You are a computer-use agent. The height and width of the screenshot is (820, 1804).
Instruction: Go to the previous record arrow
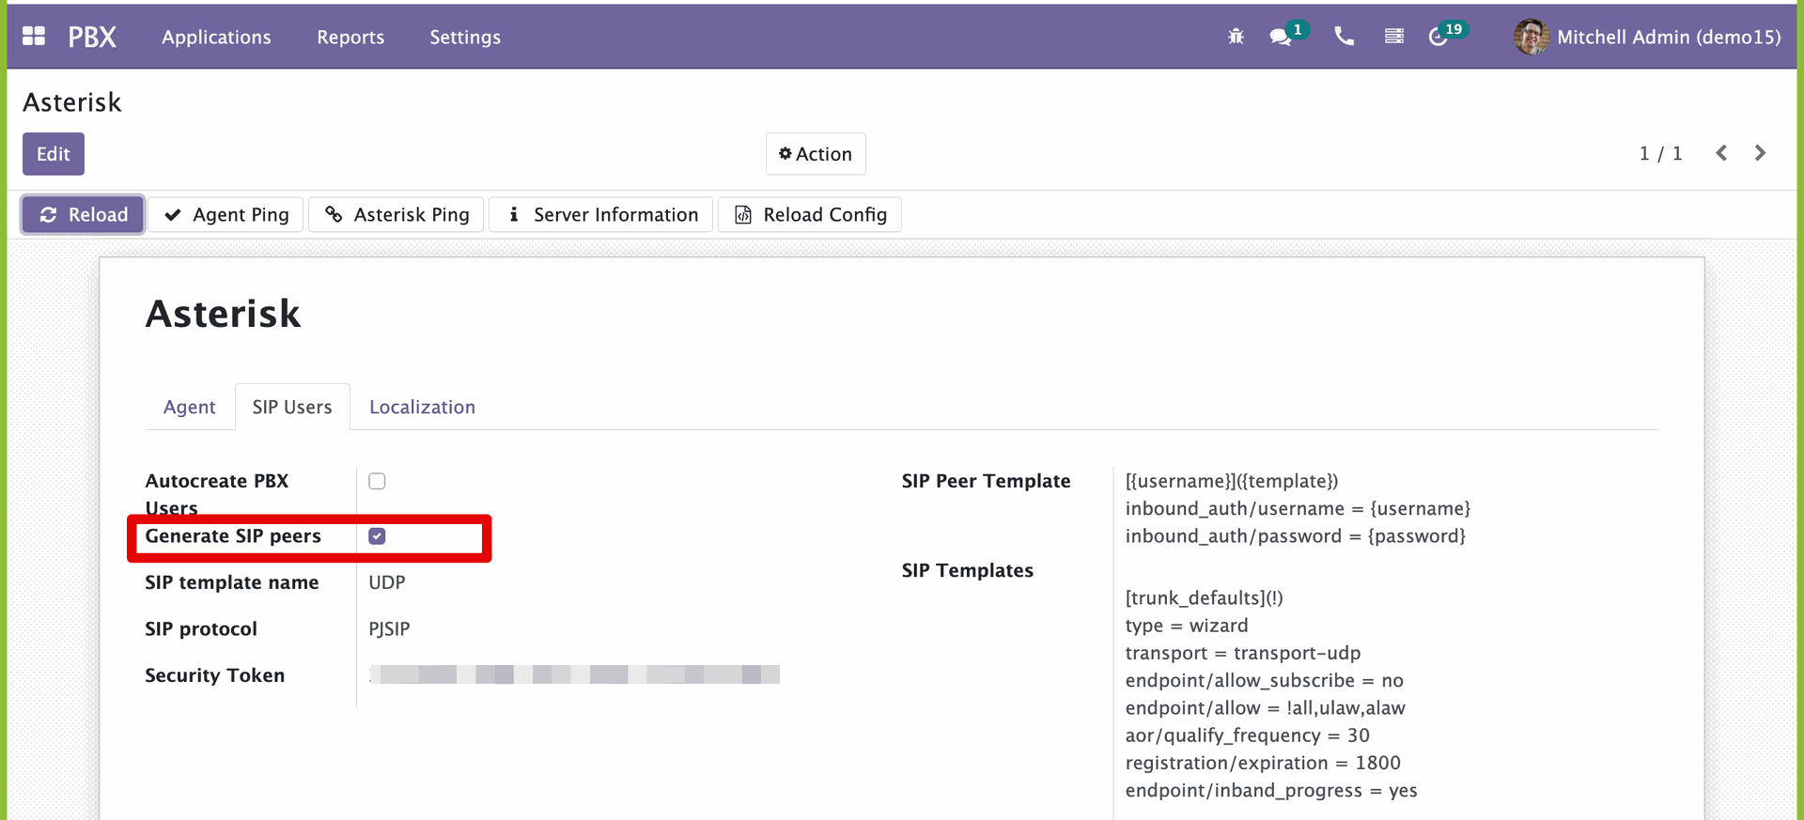1721,153
